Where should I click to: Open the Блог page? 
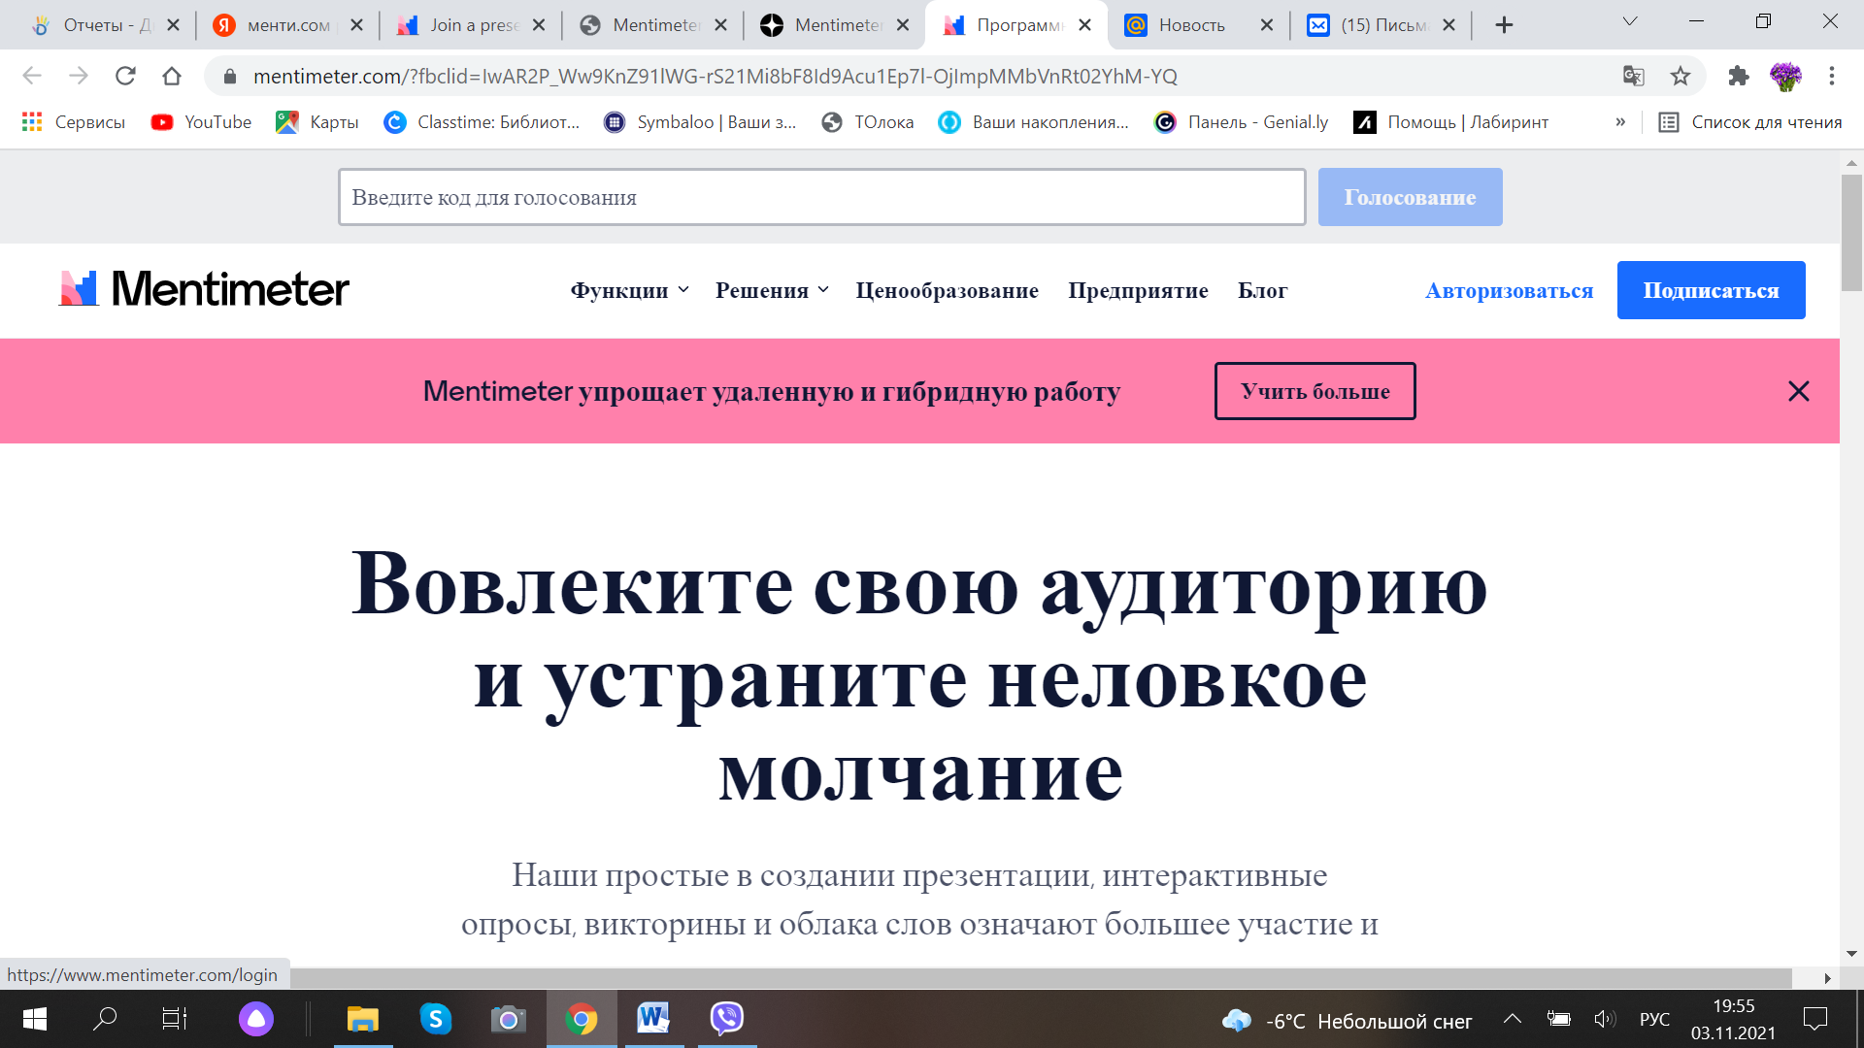(1262, 290)
